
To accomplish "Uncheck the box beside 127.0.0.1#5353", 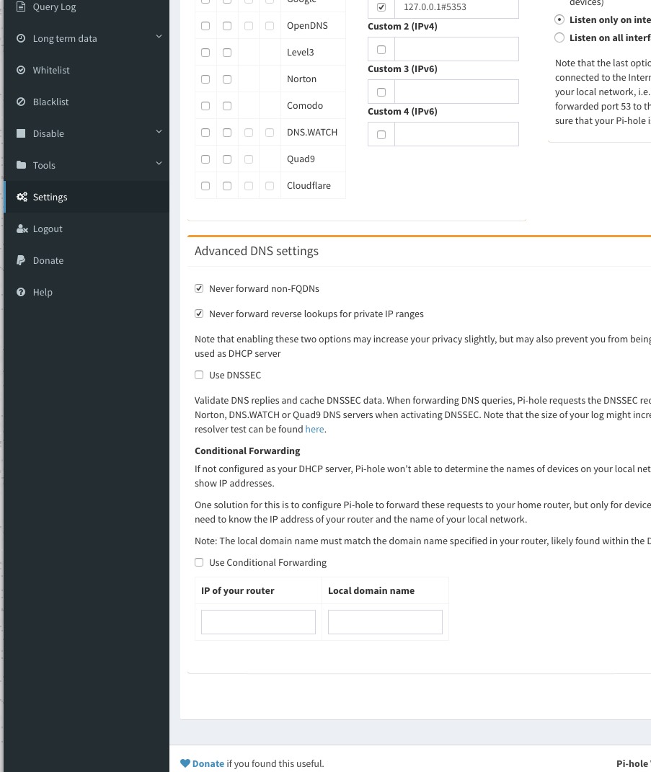I will [x=381, y=7].
